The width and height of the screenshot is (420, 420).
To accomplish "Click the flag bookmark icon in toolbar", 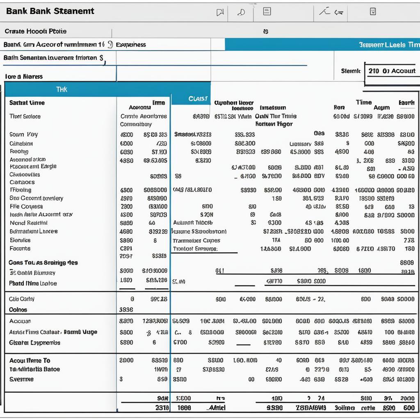I will click(220, 12).
